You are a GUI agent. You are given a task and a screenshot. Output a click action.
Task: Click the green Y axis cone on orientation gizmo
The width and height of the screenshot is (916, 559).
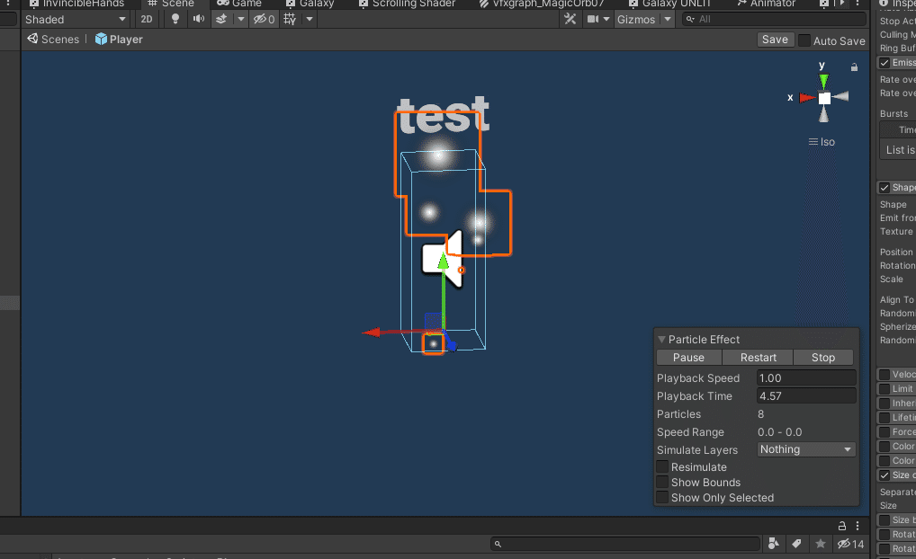[x=823, y=81]
